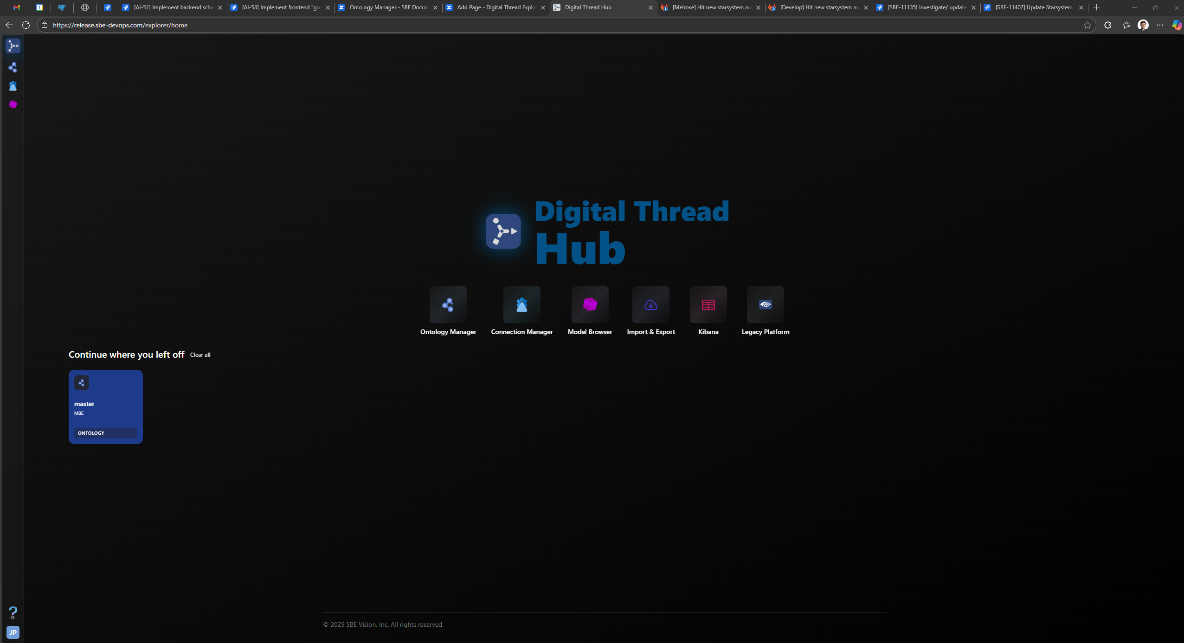Open a new browser tab
This screenshot has width=1184, height=643.
click(1096, 7)
